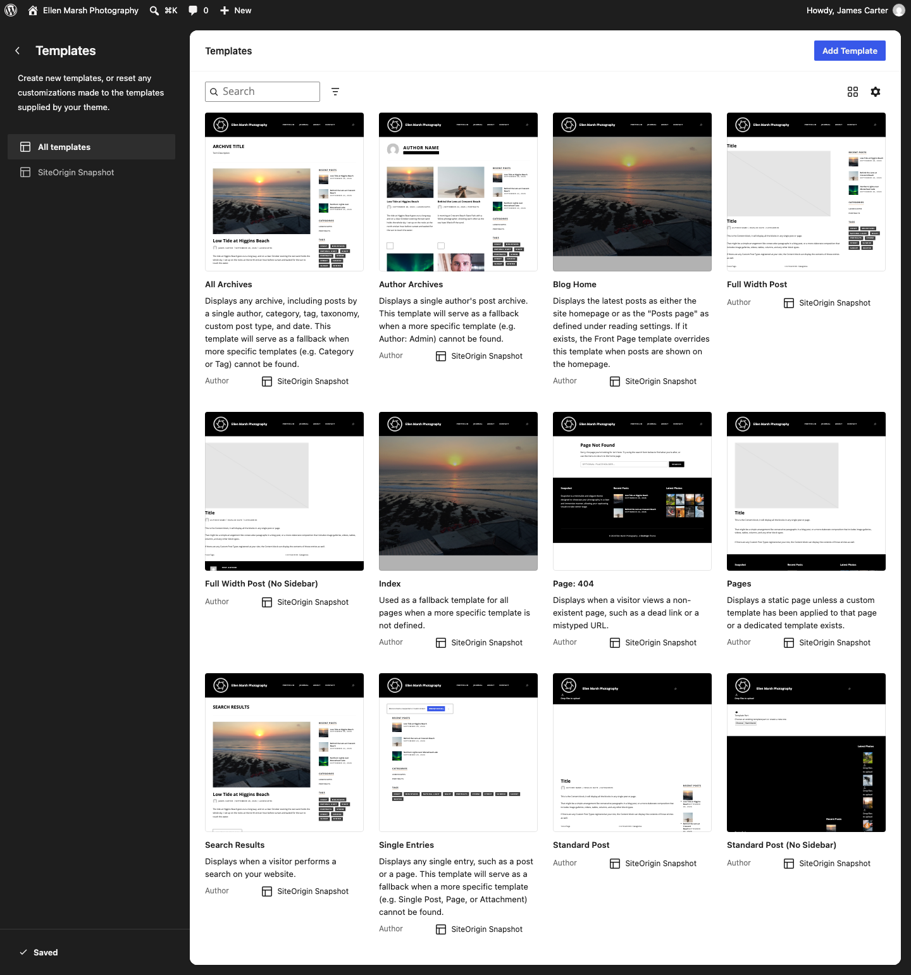Open the filter options icon beside Search
911x975 pixels.
click(335, 92)
